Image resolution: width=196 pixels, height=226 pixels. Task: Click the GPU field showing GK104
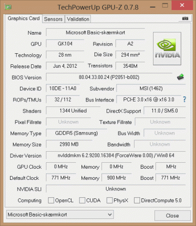(x=65, y=44)
